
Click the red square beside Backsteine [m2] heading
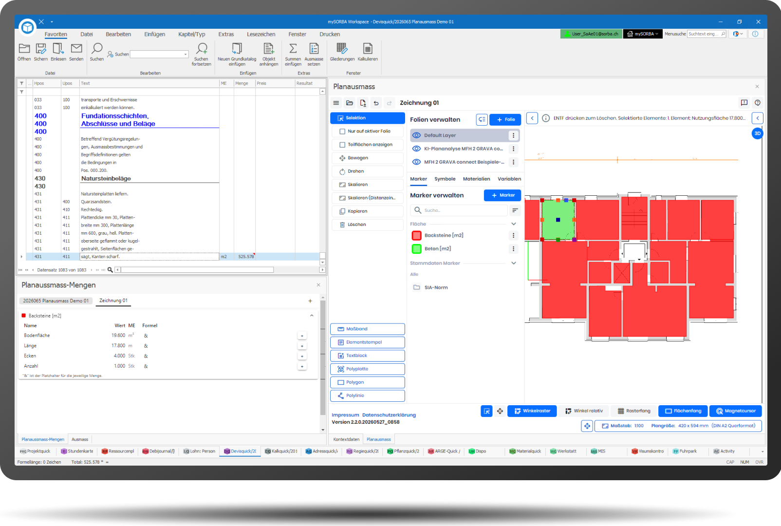23,316
